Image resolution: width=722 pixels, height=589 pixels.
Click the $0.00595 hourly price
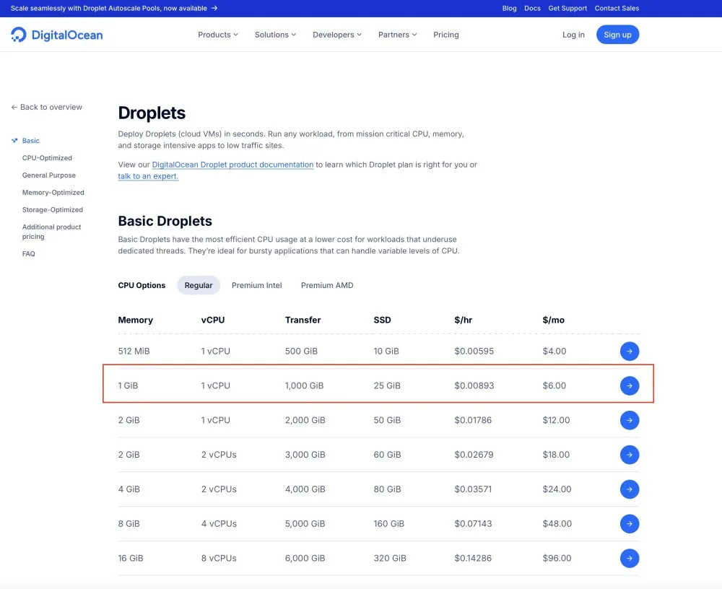[474, 351]
